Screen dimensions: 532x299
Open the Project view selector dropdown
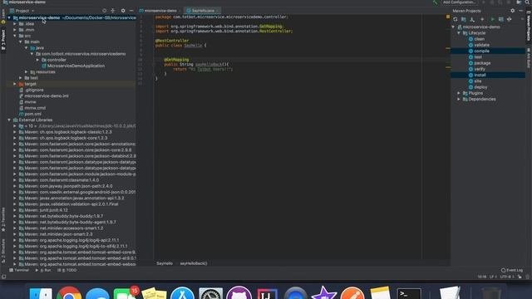pos(22,11)
